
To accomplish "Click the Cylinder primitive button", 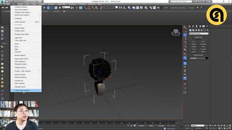I will coord(194,47).
